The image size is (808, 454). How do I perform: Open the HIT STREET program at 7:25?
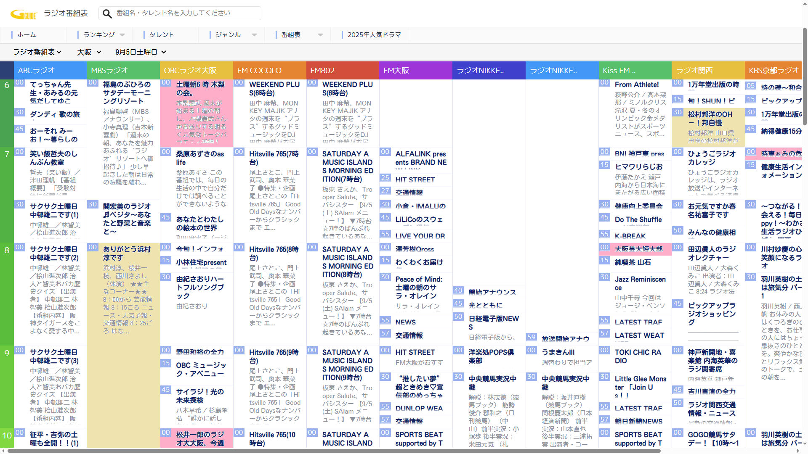[x=415, y=179]
